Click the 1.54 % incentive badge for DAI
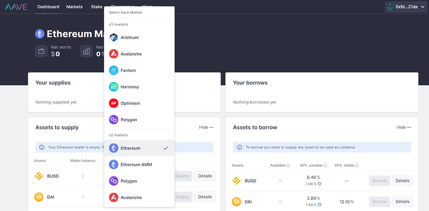The width and height of the screenshot is (429, 211). pos(314,205)
